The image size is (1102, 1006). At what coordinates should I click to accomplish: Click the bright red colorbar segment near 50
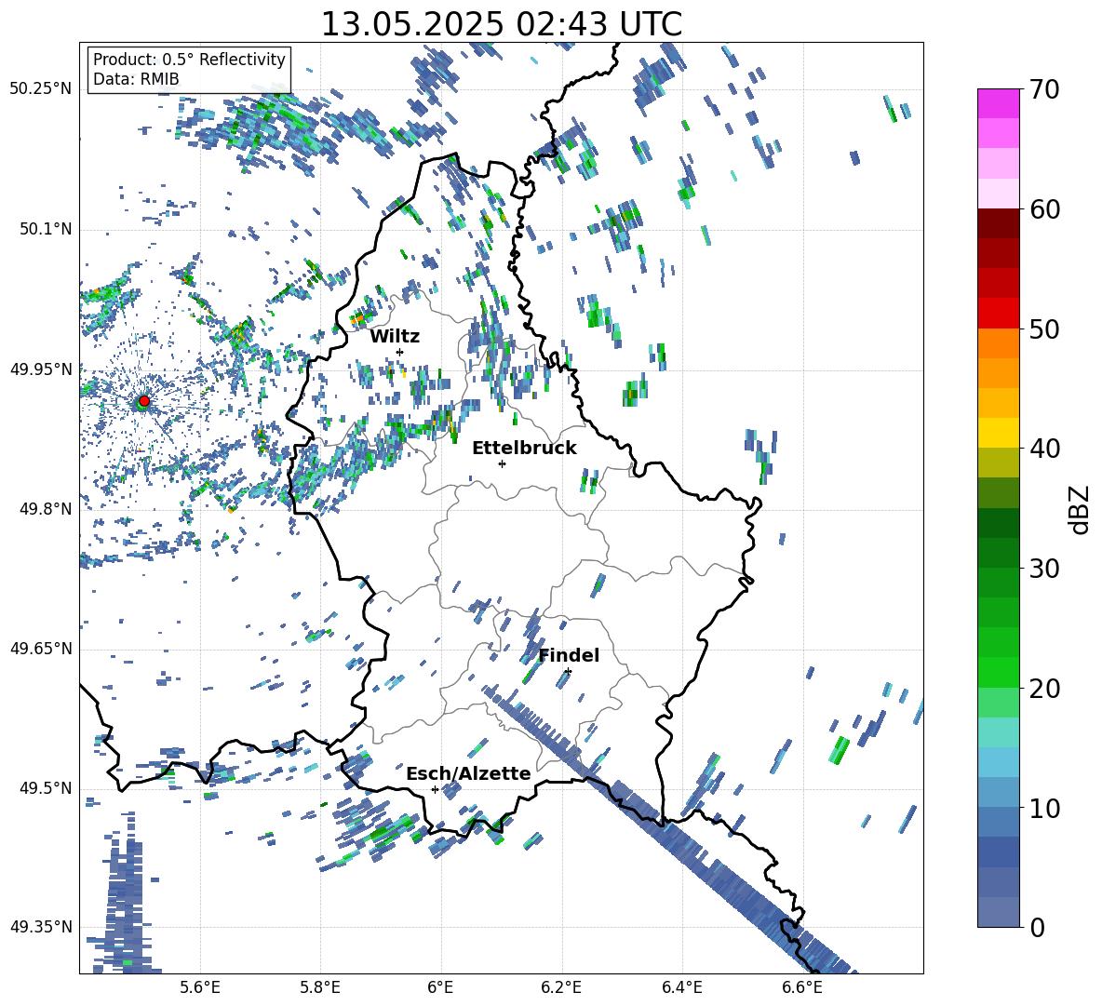[x=998, y=314]
